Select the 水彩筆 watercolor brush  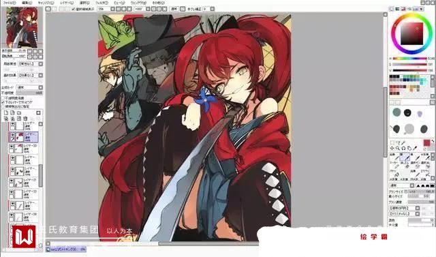pyautogui.click(x=425, y=157)
